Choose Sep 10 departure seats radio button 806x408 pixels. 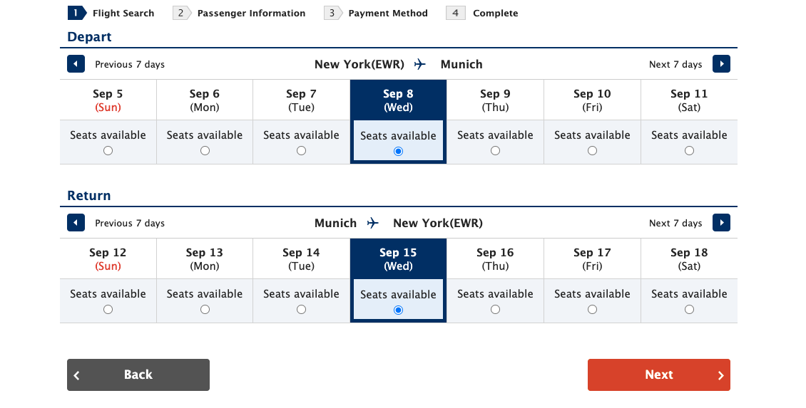point(592,151)
